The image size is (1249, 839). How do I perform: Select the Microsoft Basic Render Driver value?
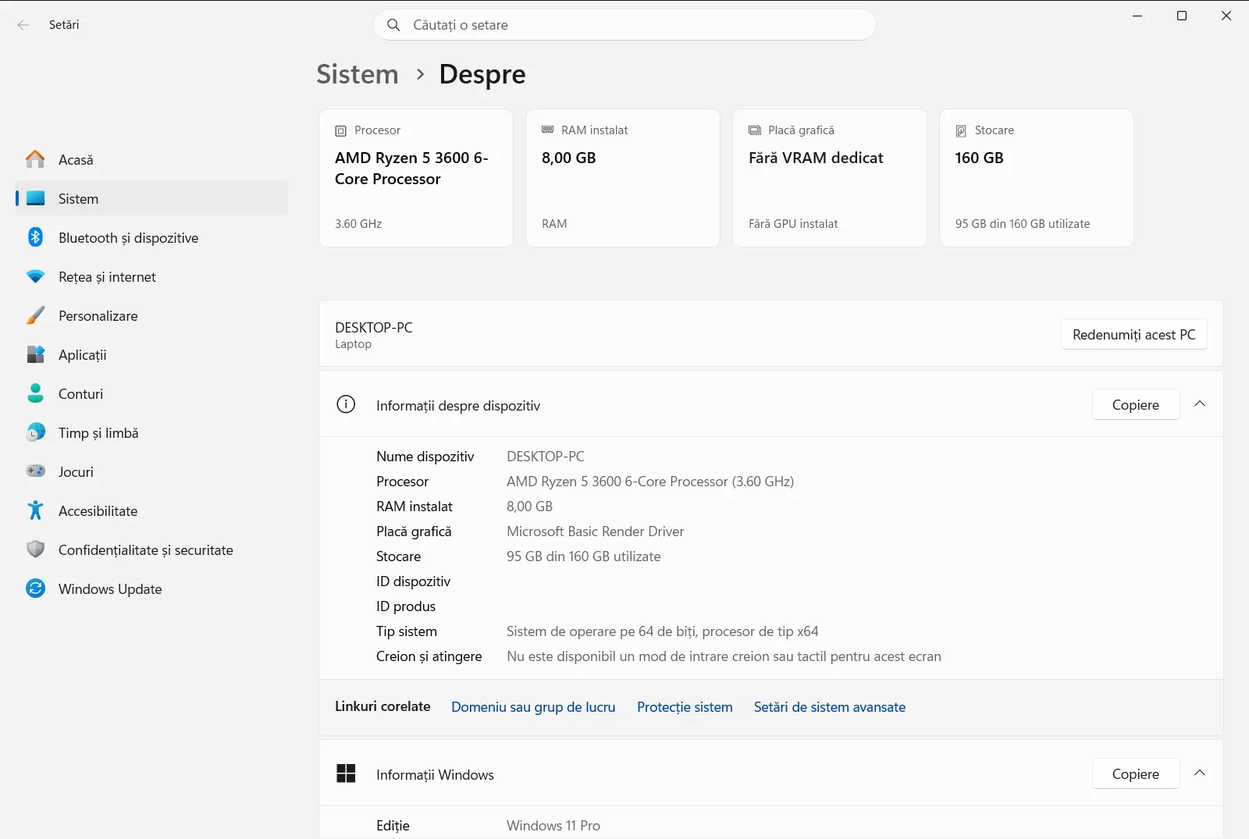tap(595, 531)
